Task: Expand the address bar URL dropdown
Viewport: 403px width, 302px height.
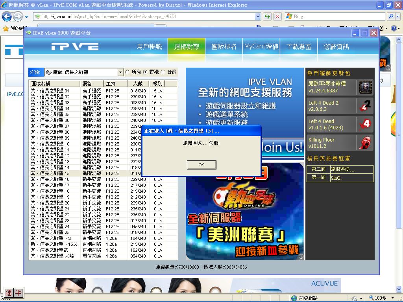Action: [x=258, y=17]
